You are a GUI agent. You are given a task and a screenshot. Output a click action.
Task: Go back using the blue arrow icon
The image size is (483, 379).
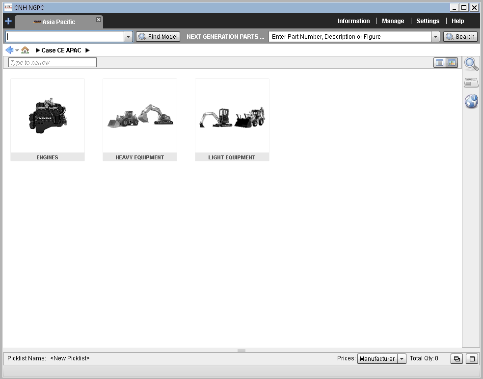(x=9, y=50)
